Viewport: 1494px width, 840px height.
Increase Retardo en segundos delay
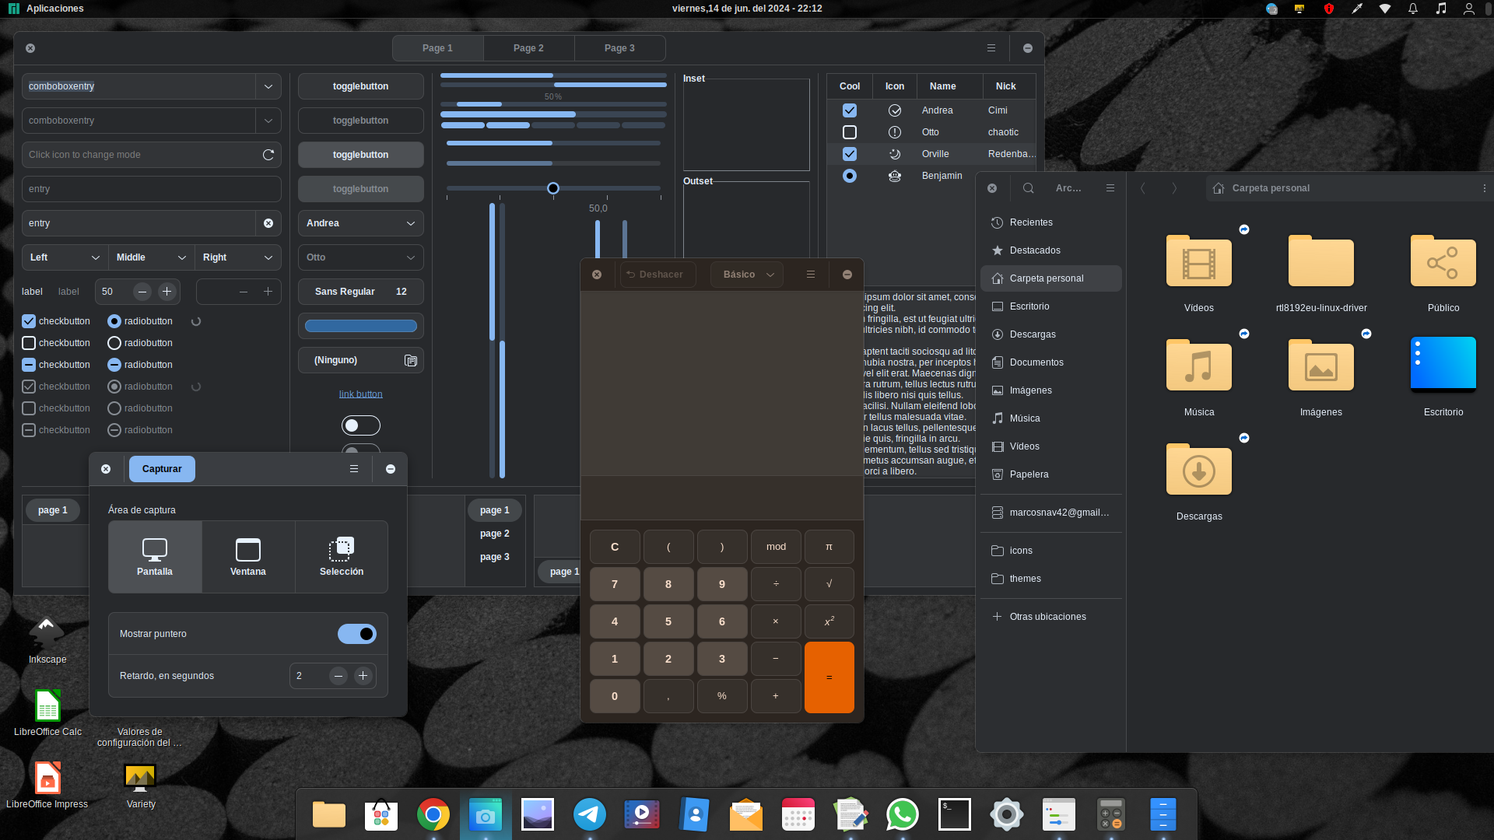coord(363,676)
